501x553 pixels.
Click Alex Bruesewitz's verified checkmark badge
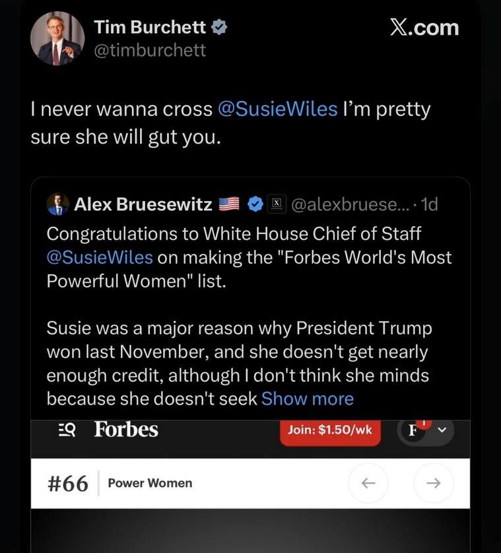(x=255, y=205)
